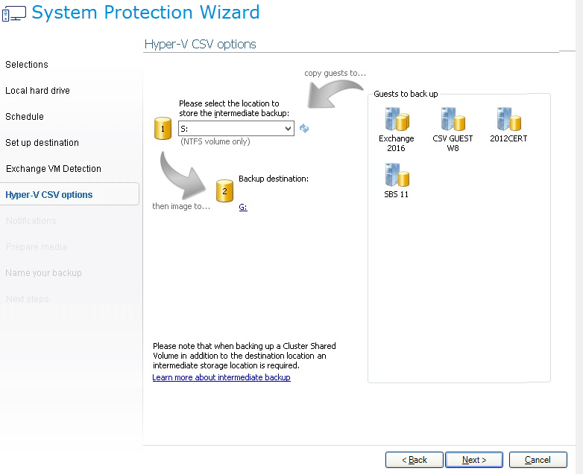This screenshot has height=474, width=583.
Task: Click the Next button
Action: [473, 460]
